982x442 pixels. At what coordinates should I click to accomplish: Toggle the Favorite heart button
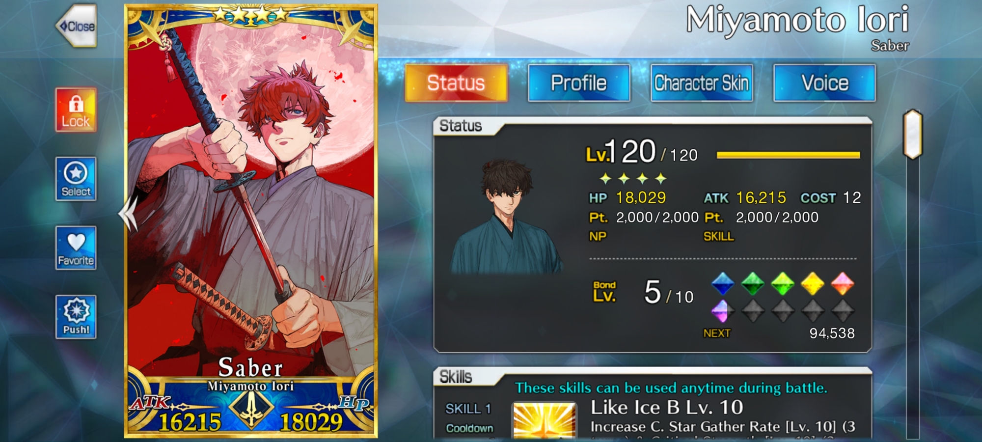(x=76, y=248)
